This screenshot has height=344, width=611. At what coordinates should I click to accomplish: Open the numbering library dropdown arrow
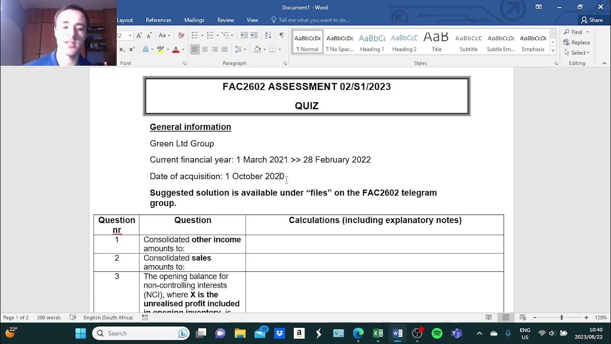click(218, 35)
